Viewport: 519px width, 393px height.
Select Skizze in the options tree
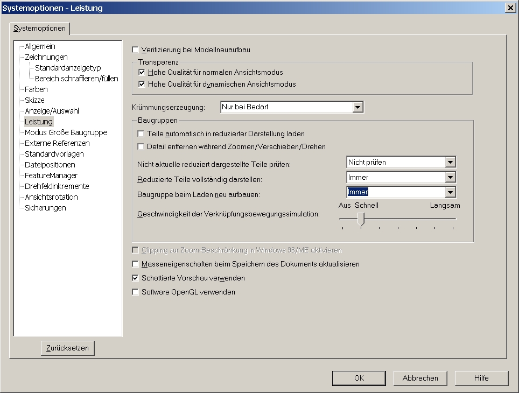point(34,100)
